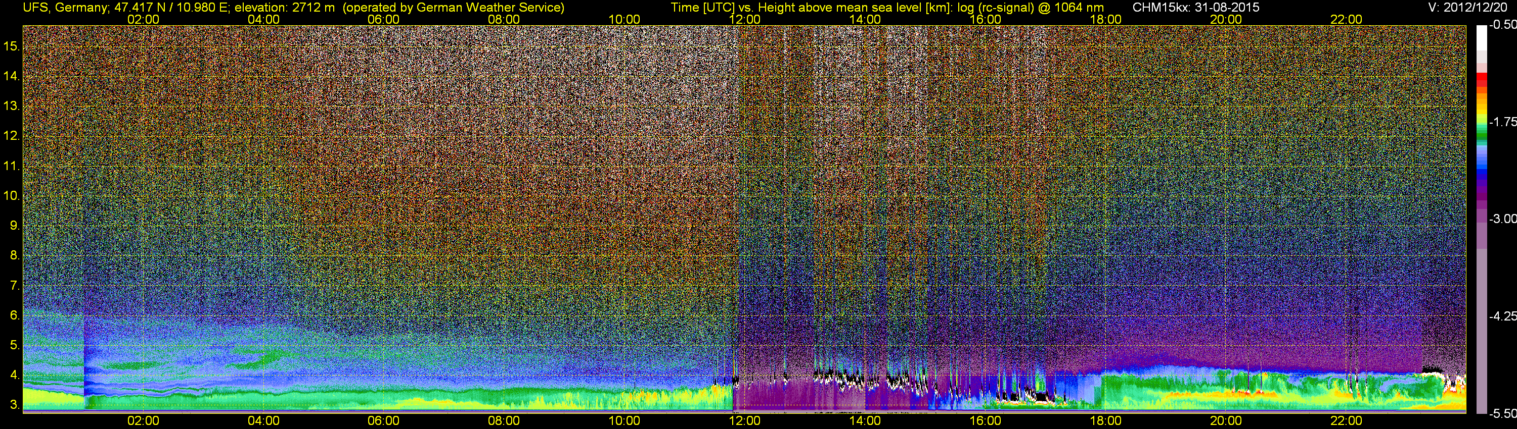Click the 18:00 label on the top time axis
The width and height of the screenshot is (1517, 429).
click(1105, 19)
